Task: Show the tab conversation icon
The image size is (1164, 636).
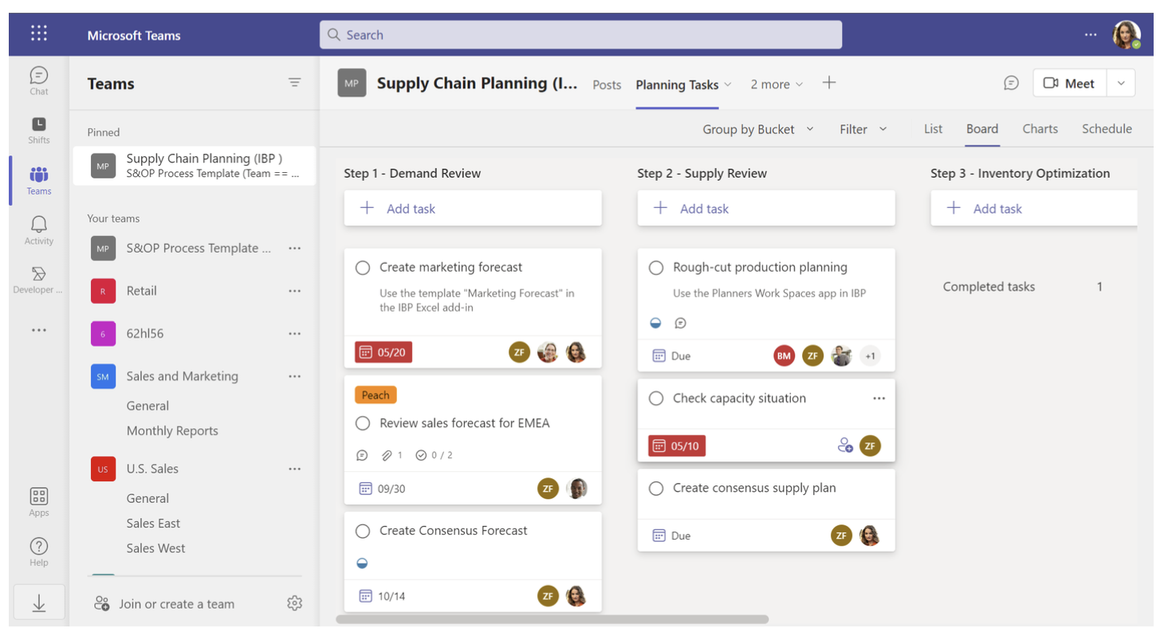Action: click(x=1011, y=83)
